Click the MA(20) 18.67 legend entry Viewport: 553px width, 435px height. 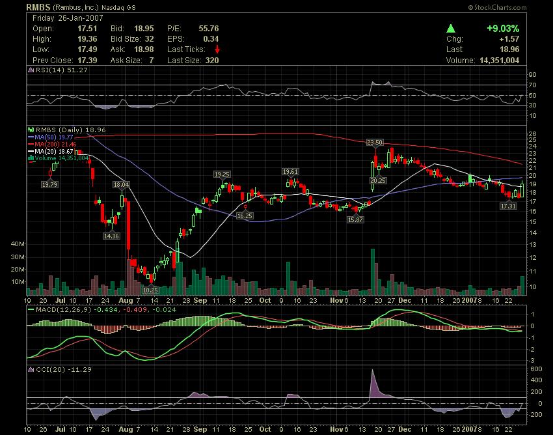coord(53,151)
